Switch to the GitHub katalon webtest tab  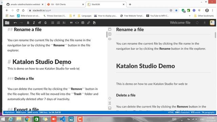pos(25,4)
